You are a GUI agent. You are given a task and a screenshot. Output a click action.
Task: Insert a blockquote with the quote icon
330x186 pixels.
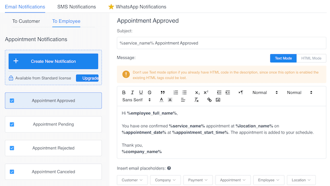click(163, 93)
